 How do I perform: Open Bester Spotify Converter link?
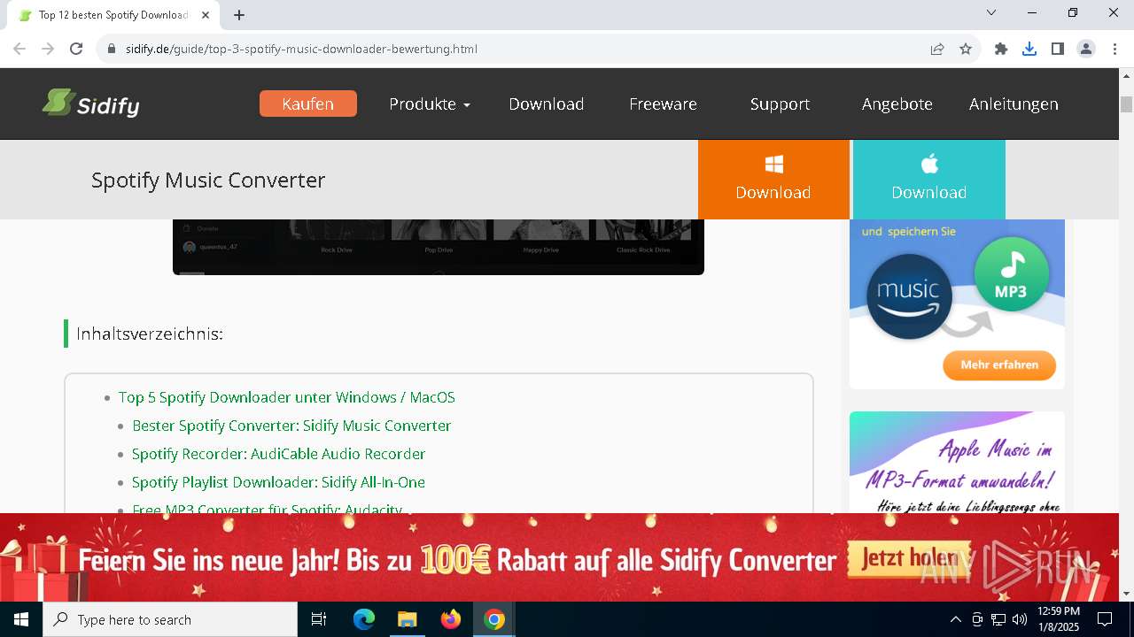(291, 426)
